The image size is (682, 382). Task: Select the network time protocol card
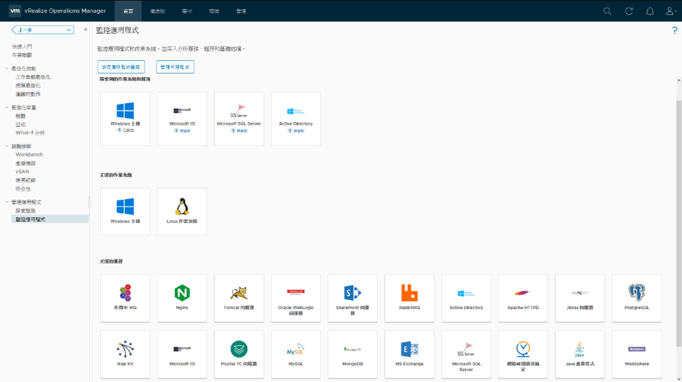[523, 354]
